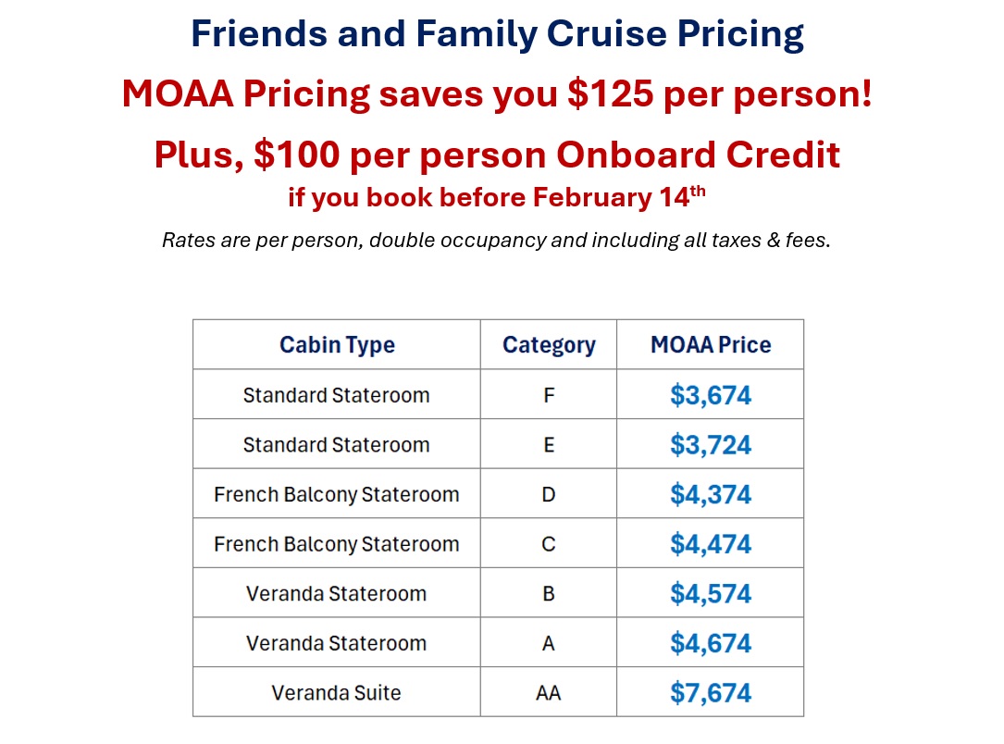This screenshot has width=1004, height=744.
Task: Click the Veranda Suite cabin type cell
Action: pyautogui.click(x=337, y=692)
